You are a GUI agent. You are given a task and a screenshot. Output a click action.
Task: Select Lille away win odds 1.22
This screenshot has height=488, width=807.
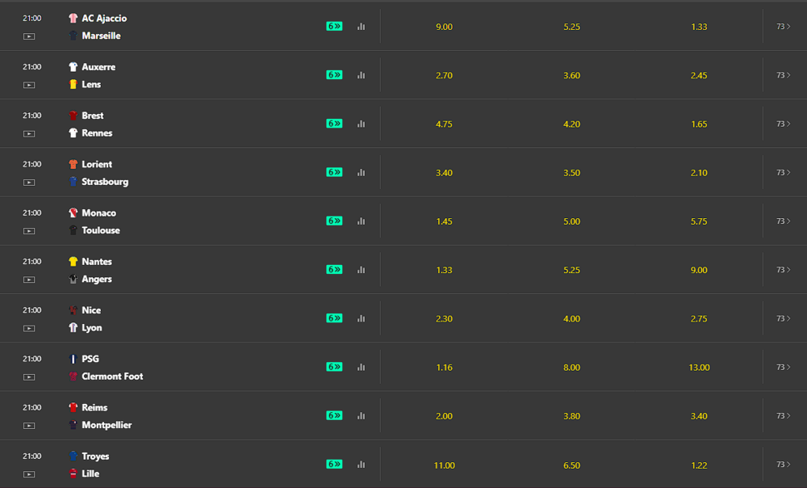(x=699, y=465)
